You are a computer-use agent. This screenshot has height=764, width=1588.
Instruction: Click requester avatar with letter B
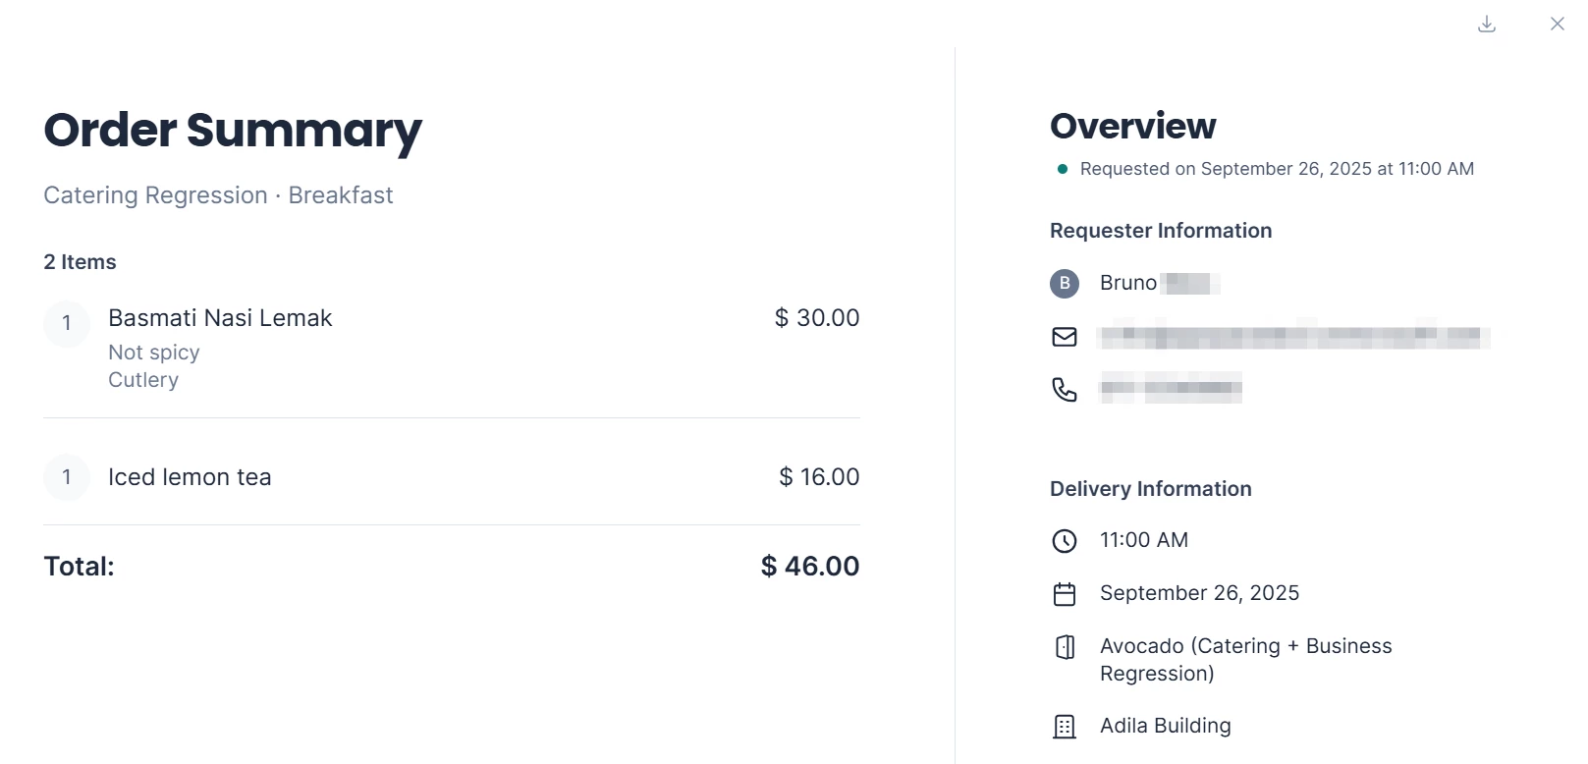click(x=1065, y=284)
